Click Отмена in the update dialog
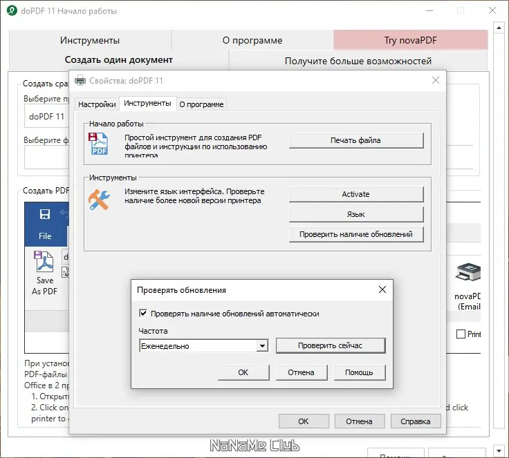509x458 pixels. (x=302, y=372)
